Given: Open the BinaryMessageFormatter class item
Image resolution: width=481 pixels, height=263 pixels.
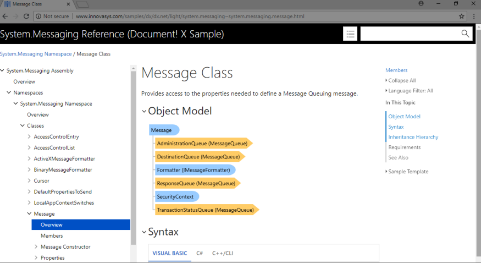Looking at the screenshot, I should [x=63, y=169].
